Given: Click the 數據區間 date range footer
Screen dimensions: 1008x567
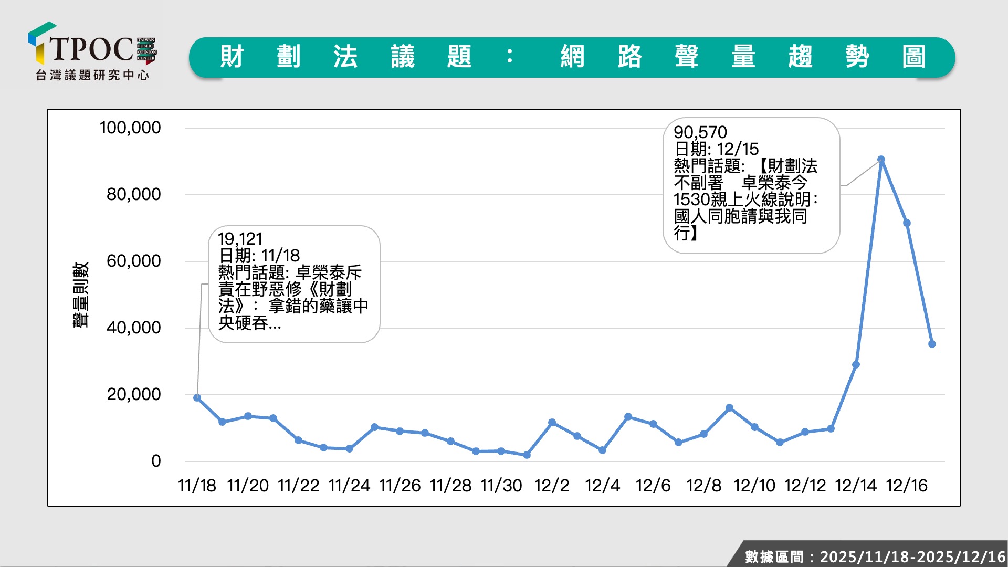Looking at the screenshot, I should pos(875,556).
